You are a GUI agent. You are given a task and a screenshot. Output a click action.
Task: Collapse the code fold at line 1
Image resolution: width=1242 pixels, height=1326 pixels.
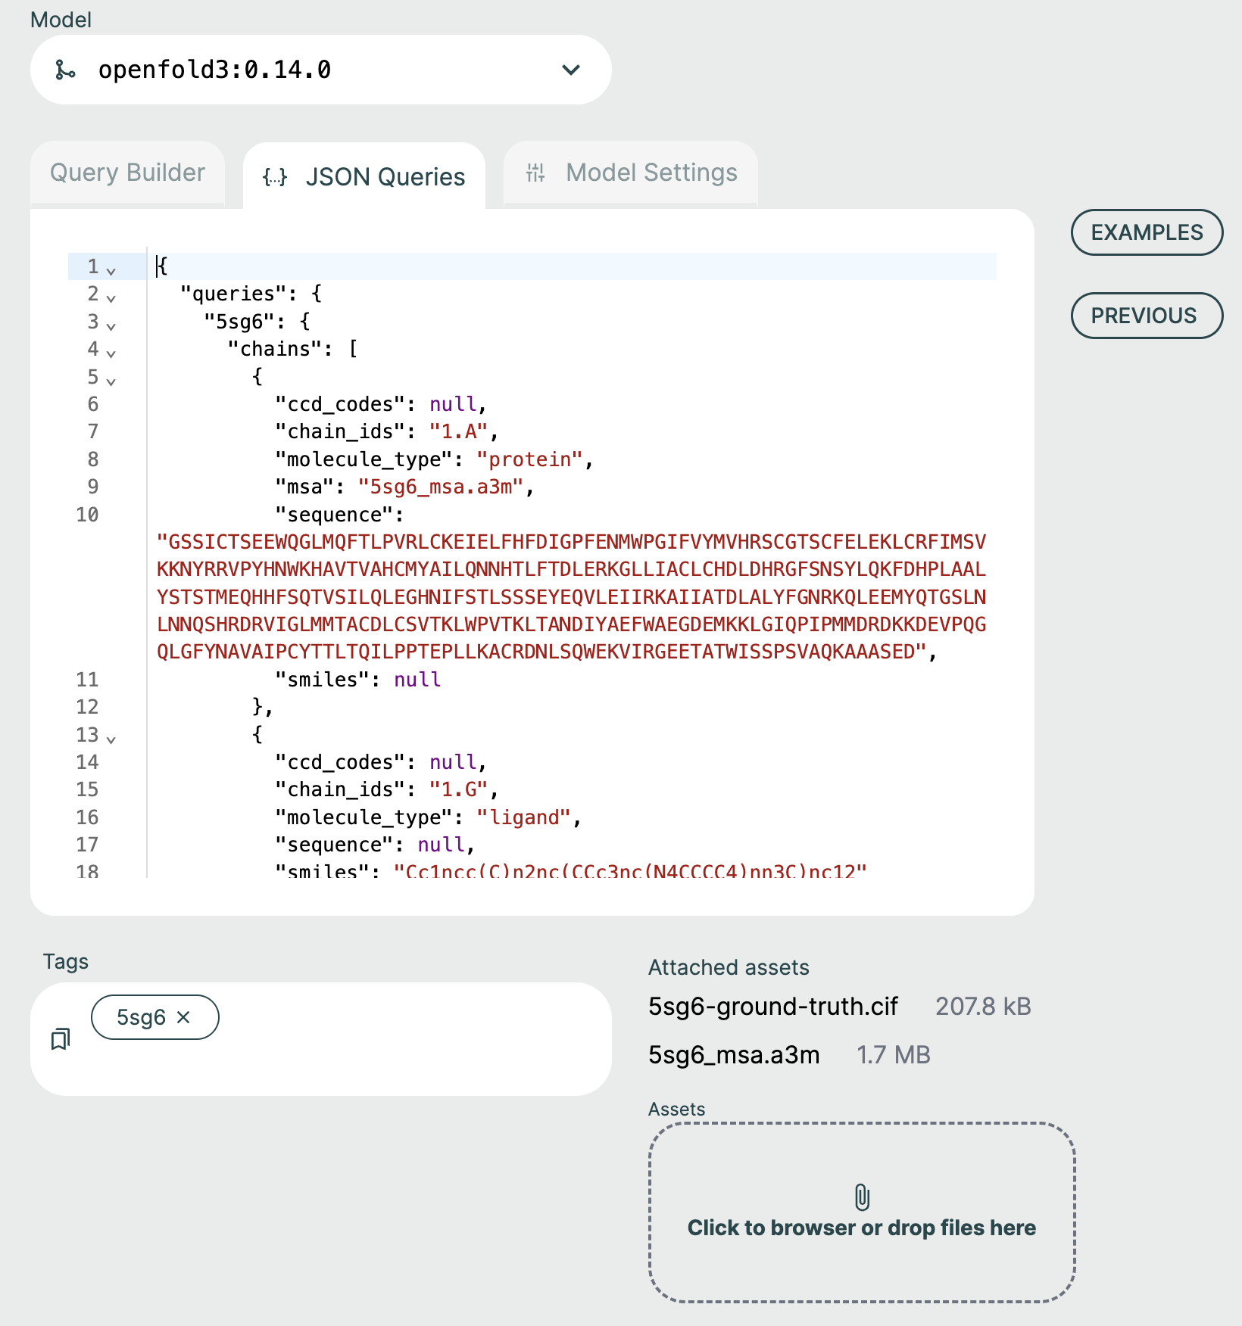click(x=111, y=271)
